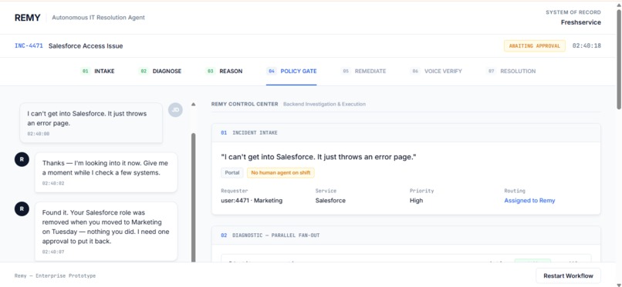Click the 'Thanks — I'm looking into it' message

click(106, 172)
